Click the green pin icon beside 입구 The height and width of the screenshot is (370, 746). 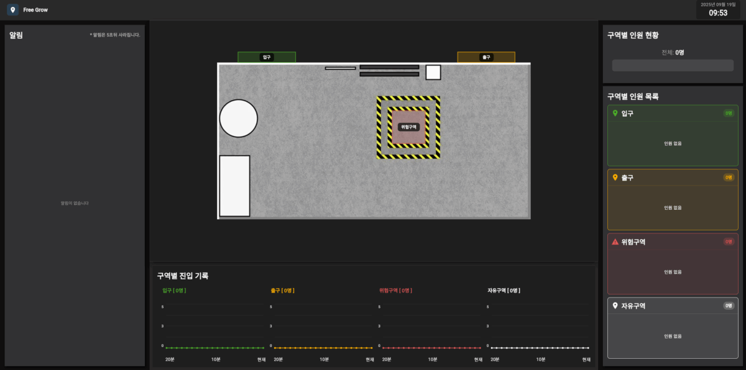pyautogui.click(x=615, y=114)
